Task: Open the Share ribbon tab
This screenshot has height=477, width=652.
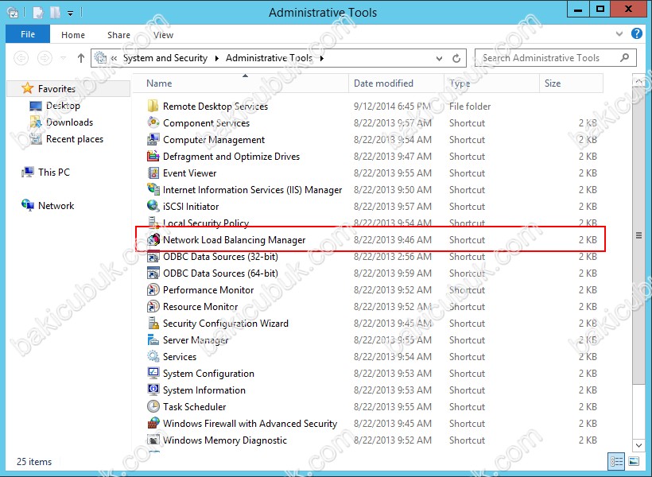Action: 118,35
